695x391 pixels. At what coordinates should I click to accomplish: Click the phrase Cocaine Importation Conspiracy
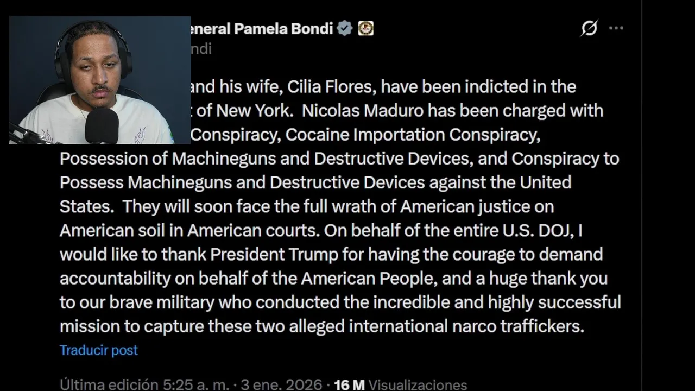[x=413, y=135]
